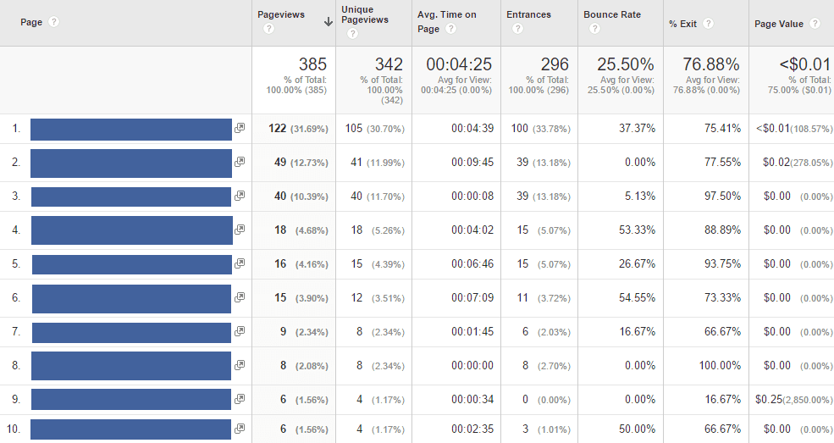Viewport: 834px width, 443px height.
Task: Click the help icon under Pageviews header
Action: point(268,29)
